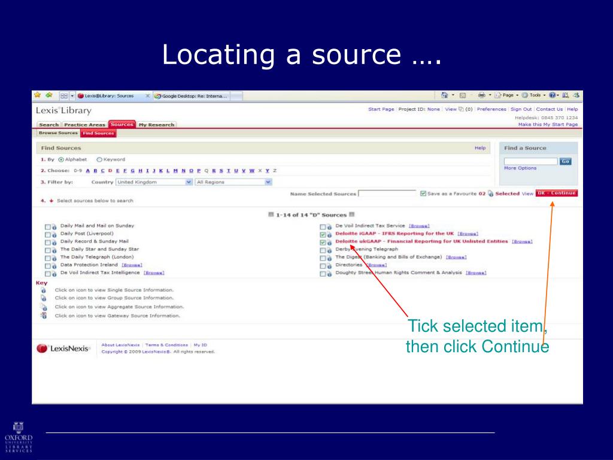The height and width of the screenshot is (460, 613).
Task: Click the Go button in Find a Source
Action: tap(565, 161)
